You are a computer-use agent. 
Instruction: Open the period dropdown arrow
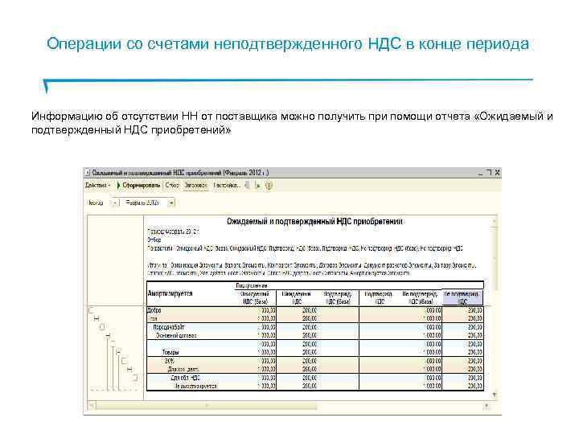[x=171, y=203]
